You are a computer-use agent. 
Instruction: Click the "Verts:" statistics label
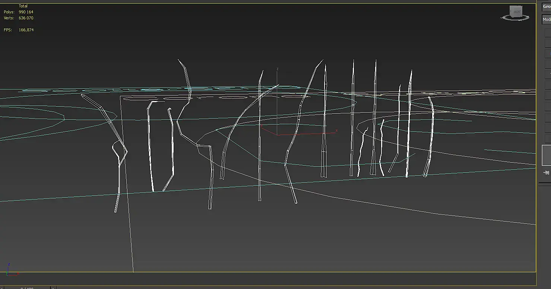point(8,18)
